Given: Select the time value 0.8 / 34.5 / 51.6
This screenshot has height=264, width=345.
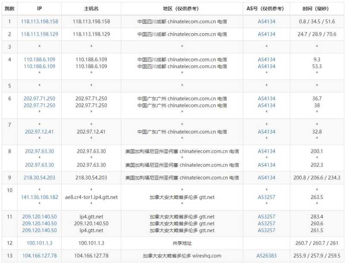Looking at the screenshot, I should pyautogui.click(x=317, y=22).
